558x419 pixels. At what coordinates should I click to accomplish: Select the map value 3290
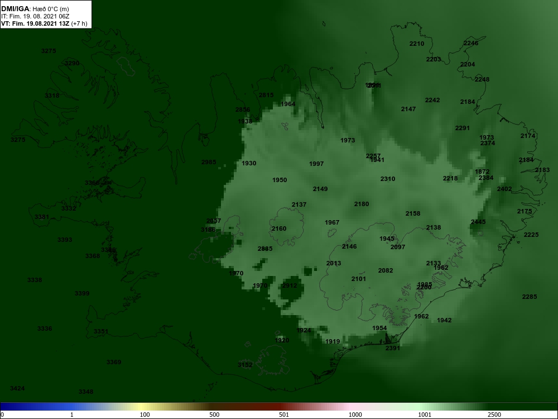coord(72,64)
